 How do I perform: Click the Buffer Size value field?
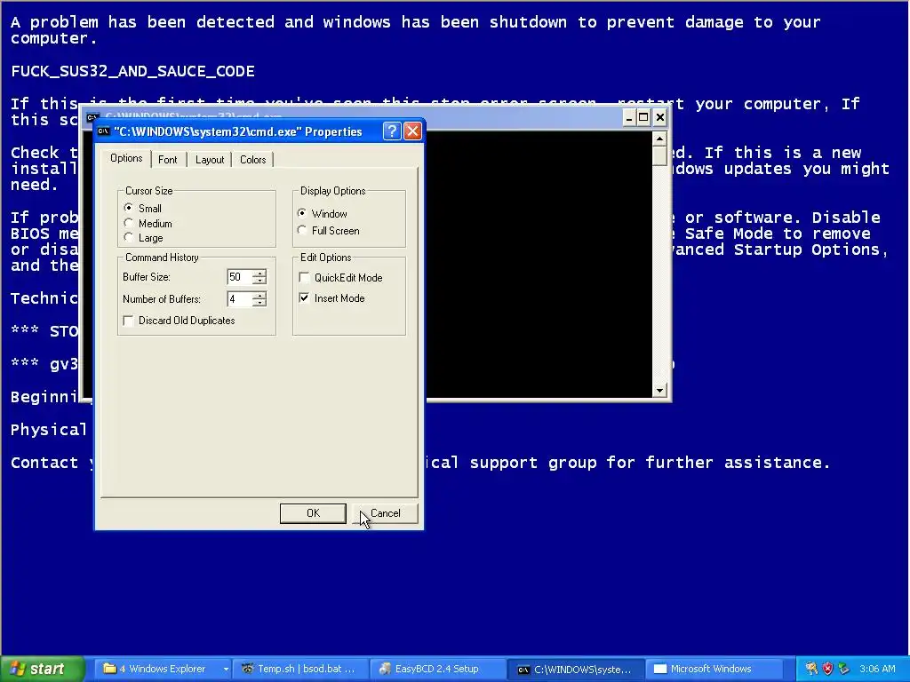240,277
